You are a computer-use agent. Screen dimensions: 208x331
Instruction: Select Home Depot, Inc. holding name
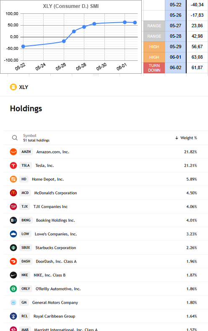[x=48, y=179]
